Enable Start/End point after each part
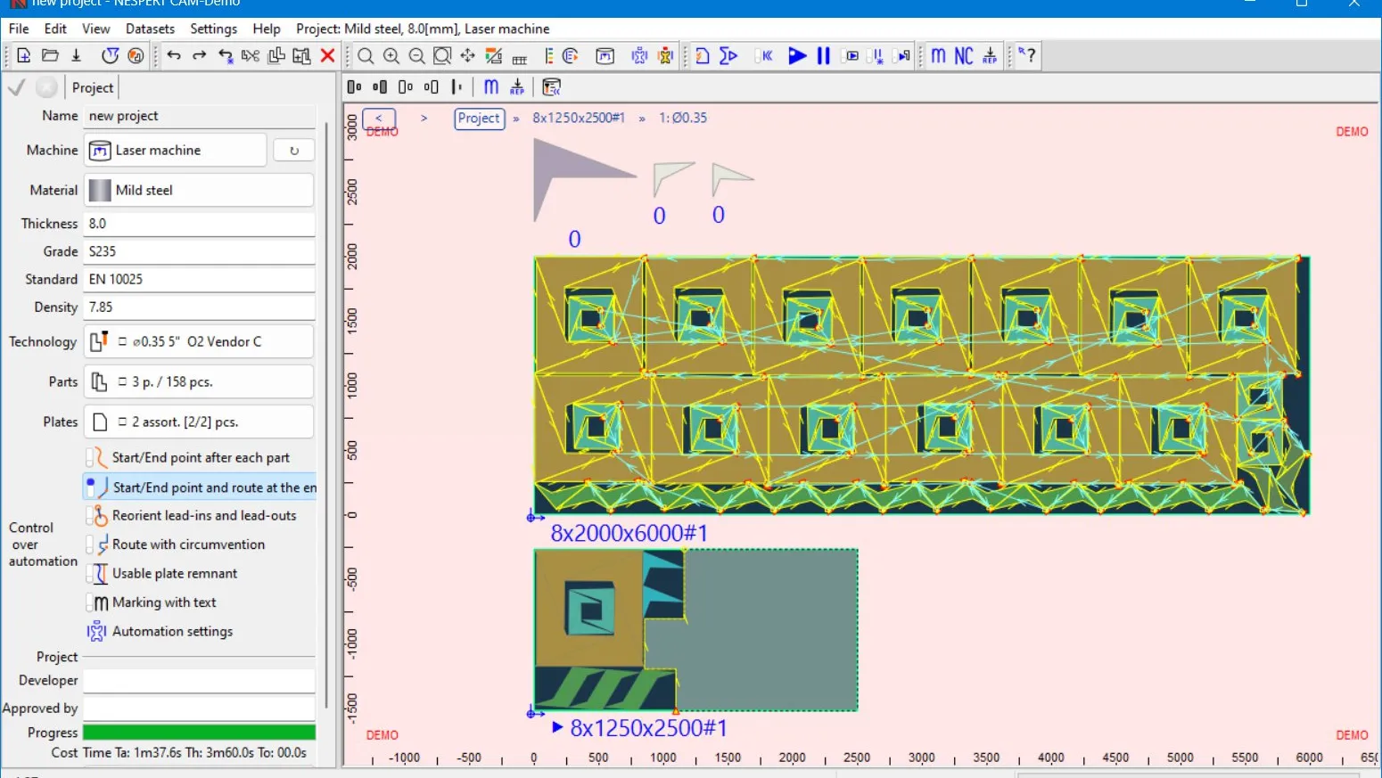Viewport: 1382px width, 778px height. tap(200, 457)
